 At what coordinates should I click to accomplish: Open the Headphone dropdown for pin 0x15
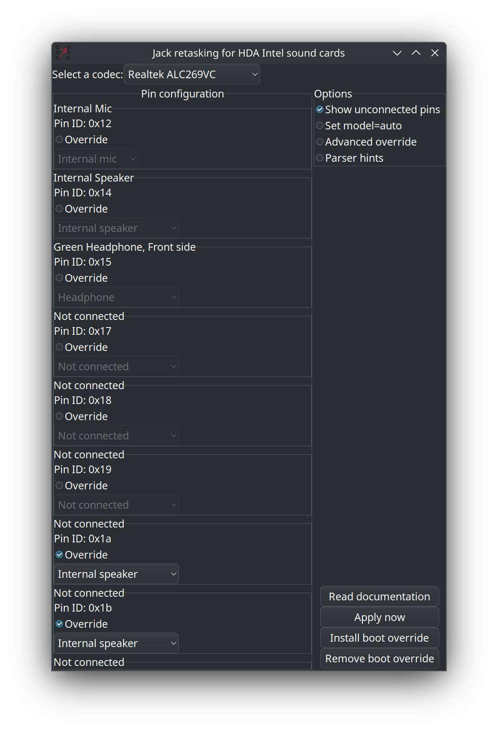pyautogui.click(x=116, y=297)
